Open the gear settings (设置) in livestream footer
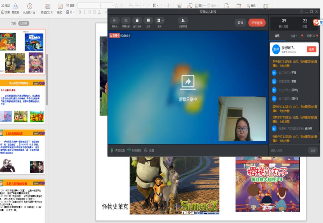The height and width of the screenshot is (223, 323). [x=146, y=150]
